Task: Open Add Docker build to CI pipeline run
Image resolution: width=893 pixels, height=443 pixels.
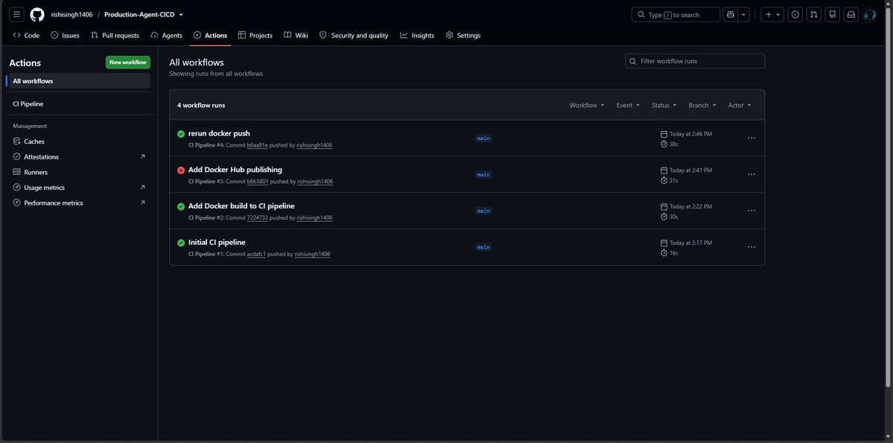Action: (241, 206)
